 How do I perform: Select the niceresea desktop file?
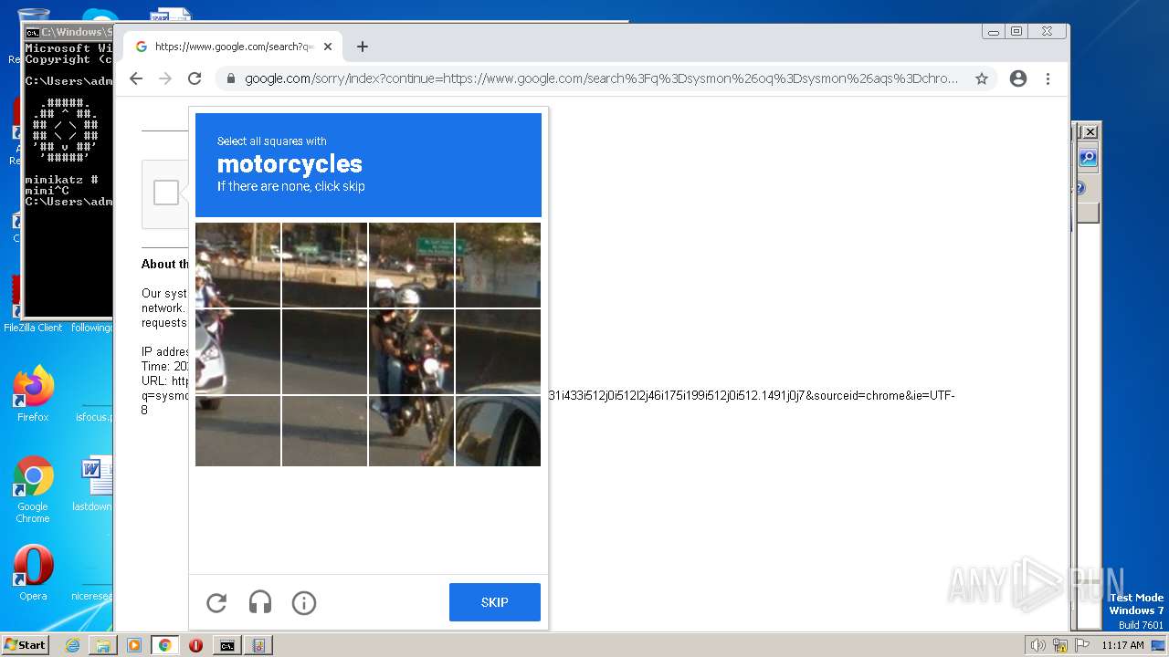click(x=92, y=596)
